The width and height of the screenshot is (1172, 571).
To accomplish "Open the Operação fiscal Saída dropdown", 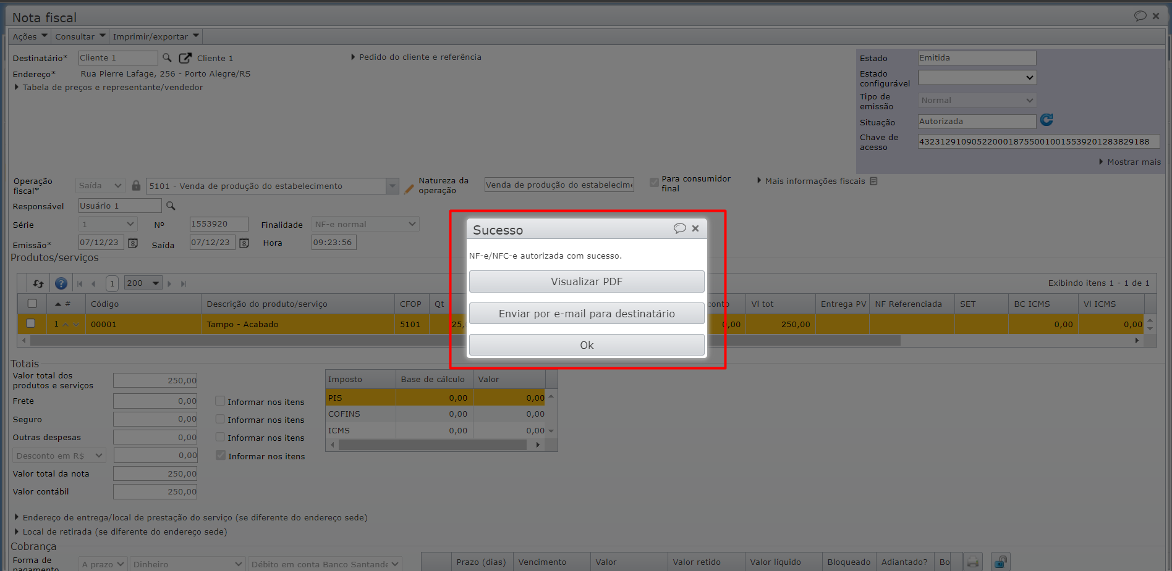I will point(101,185).
